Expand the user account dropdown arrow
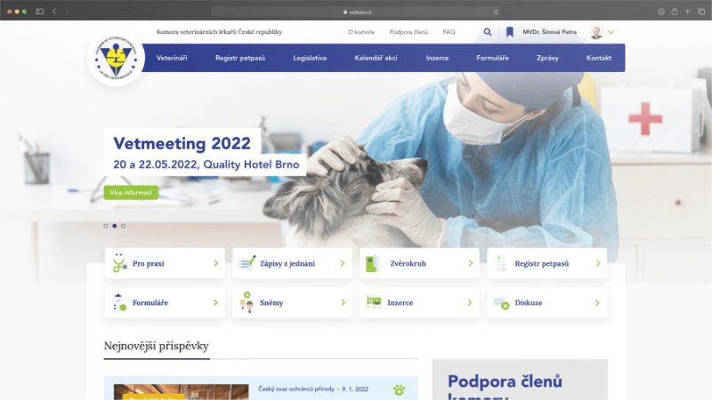This screenshot has width=712, height=400. pos(611,32)
